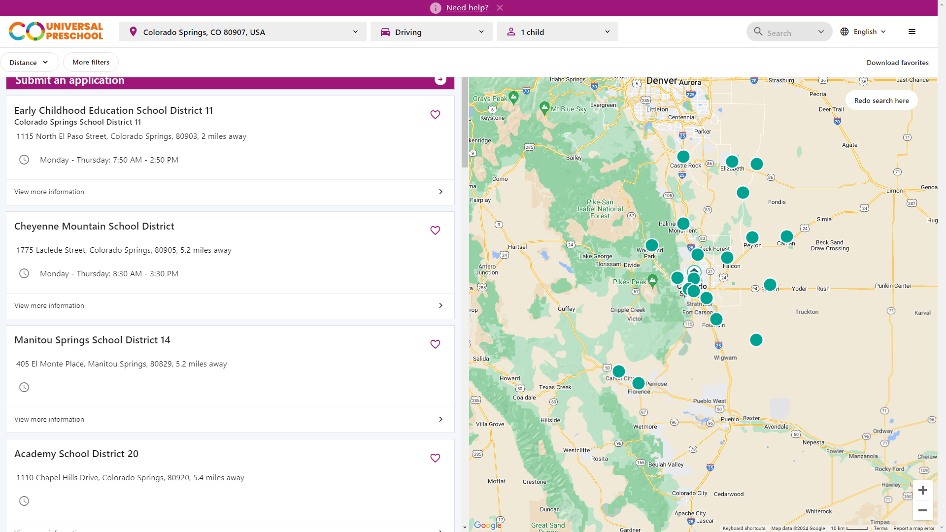Favorite Manitou Springs School District 14
Screen dimensions: 946x532
435,344
